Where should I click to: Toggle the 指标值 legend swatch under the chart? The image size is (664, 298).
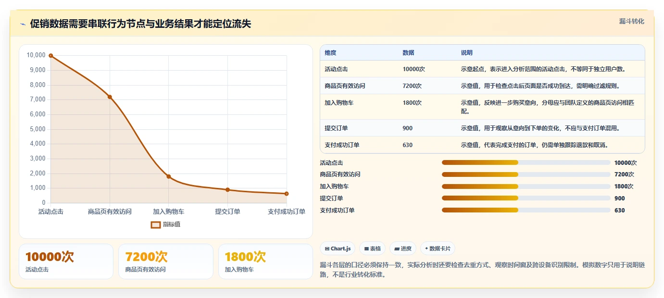tap(156, 224)
